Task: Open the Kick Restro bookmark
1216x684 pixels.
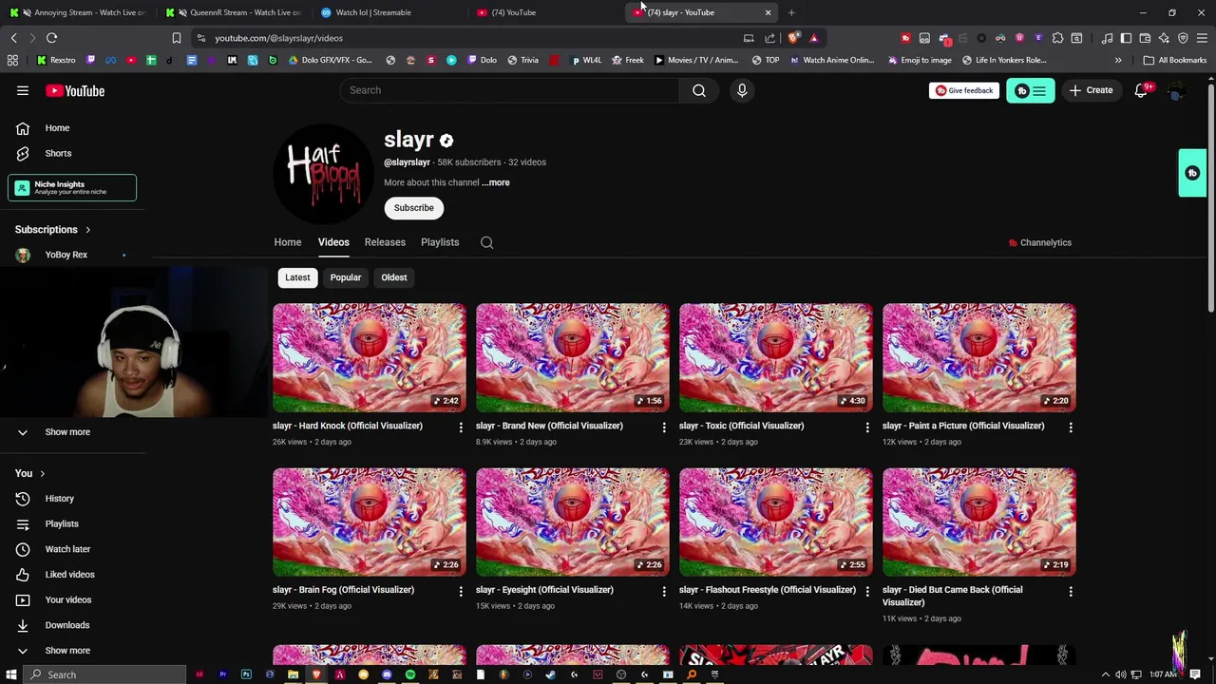Action: pyautogui.click(x=56, y=60)
